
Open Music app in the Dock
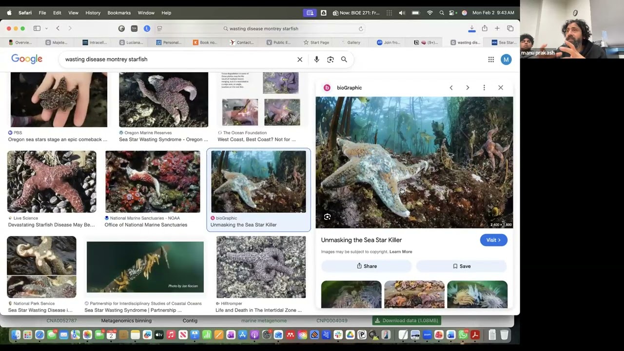pyautogui.click(x=171, y=335)
